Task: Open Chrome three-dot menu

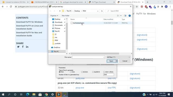Action: pos(170,6)
